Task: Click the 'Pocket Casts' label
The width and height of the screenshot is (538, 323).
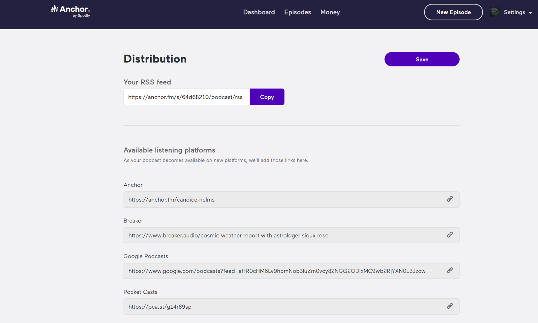Action: coord(140,292)
